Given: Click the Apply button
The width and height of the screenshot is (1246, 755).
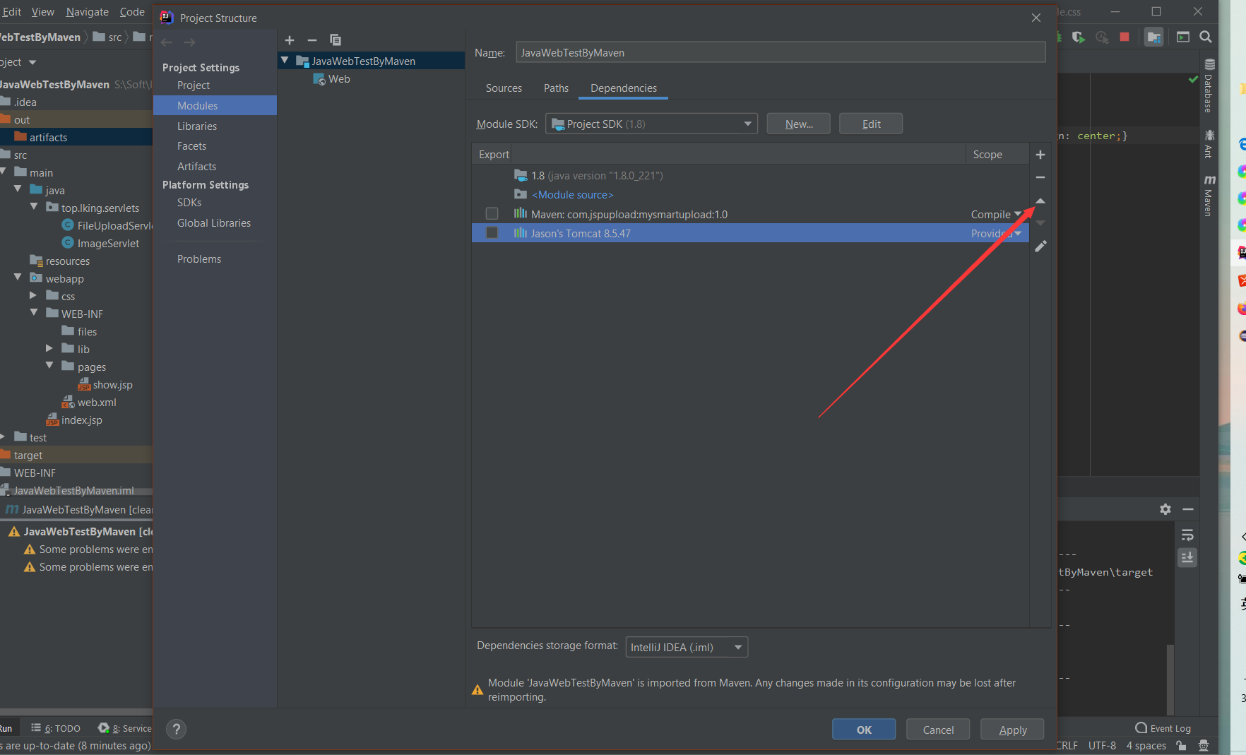Looking at the screenshot, I should [x=1012, y=730].
